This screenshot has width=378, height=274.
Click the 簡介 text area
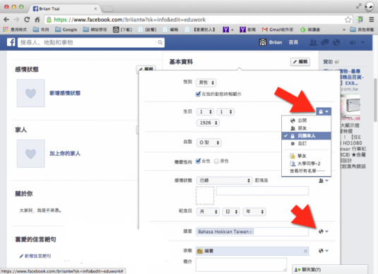[241, 265]
